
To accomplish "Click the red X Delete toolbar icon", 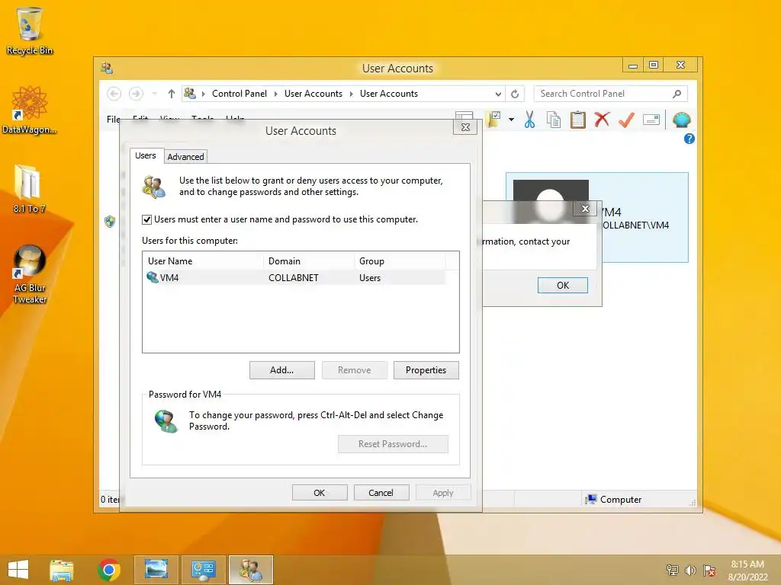I will (602, 120).
